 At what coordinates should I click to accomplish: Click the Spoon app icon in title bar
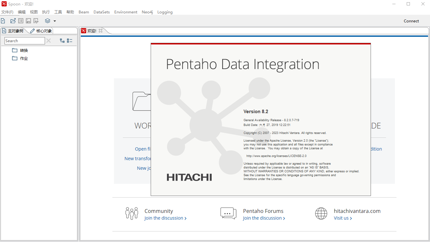pos(4,4)
